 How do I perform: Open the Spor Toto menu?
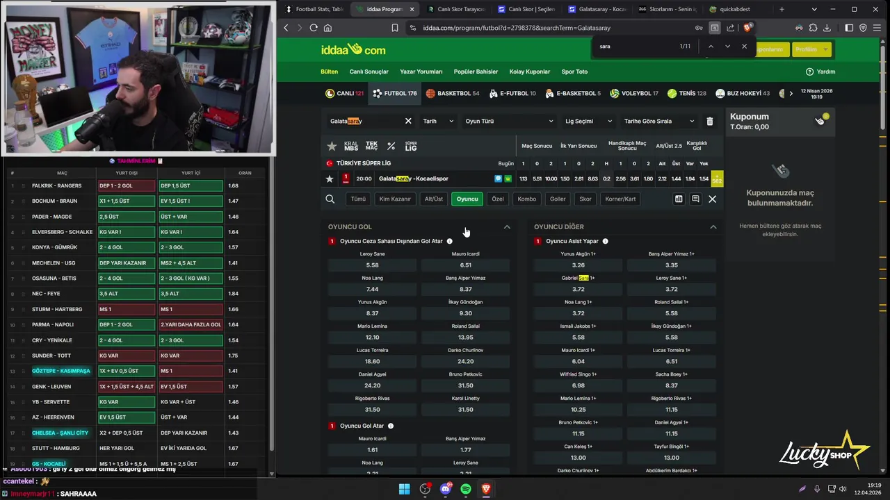574,72
